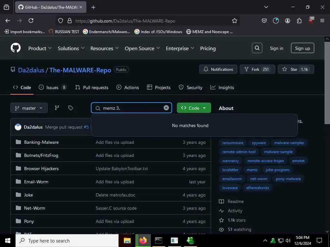Open the Actions tab
Screen dimensions: 330x247
pos(128,87)
